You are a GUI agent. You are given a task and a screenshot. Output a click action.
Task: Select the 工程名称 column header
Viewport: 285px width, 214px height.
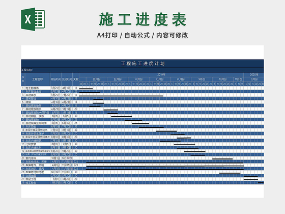[x=38, y=79]
